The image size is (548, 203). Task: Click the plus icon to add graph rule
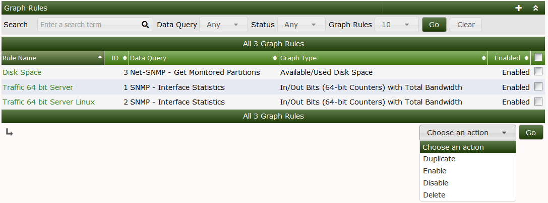[518, 8]
